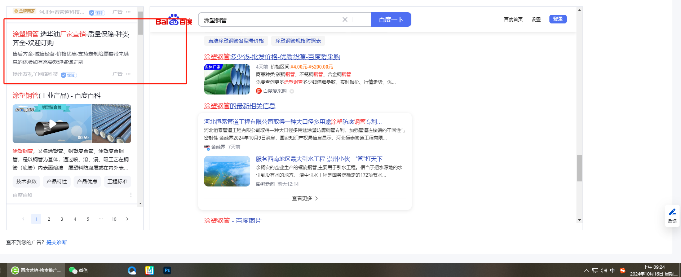Click the main page vertical scrollbar thumb

point(579,168)
